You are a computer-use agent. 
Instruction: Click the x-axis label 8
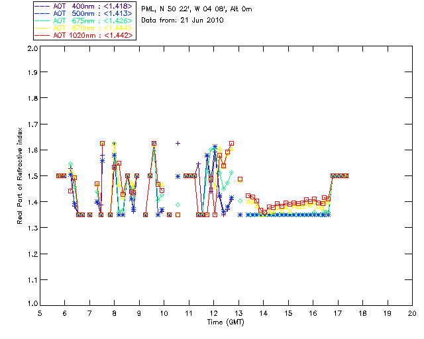pyautogui.click(x=115, y=313)
